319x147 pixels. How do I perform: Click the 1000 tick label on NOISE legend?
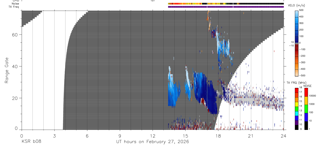coord(312,104)
